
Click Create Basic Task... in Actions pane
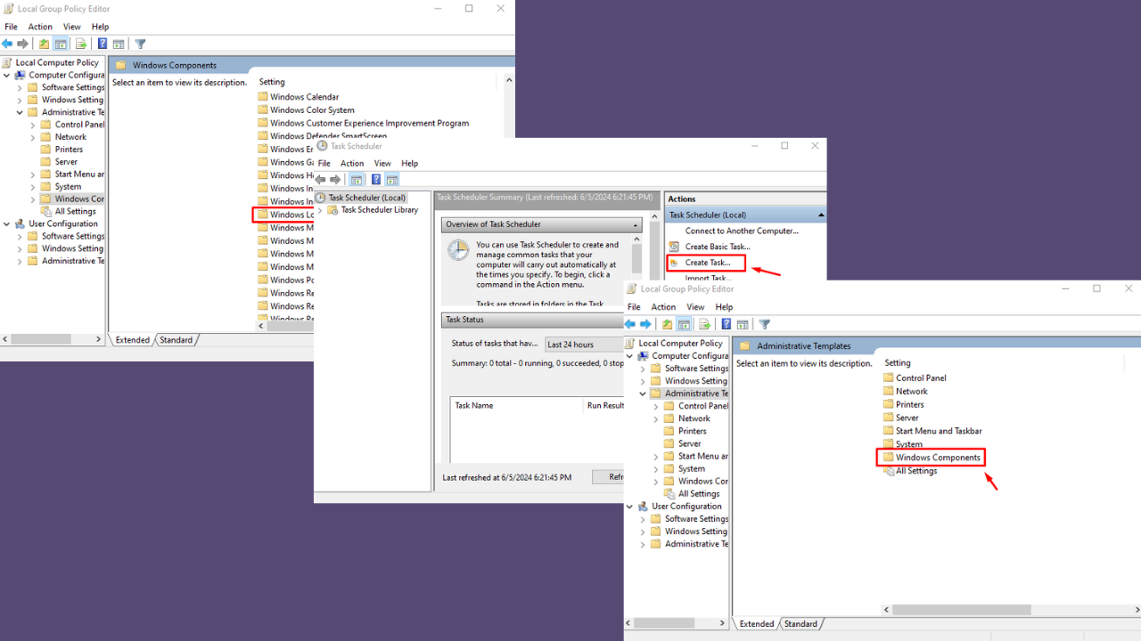tap(718, 247)
